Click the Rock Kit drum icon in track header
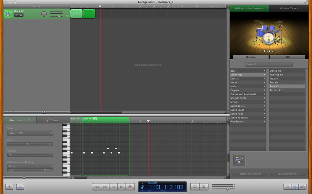This screenshot has height=194, width=312. pyautogui.click(x=8, y=14)
